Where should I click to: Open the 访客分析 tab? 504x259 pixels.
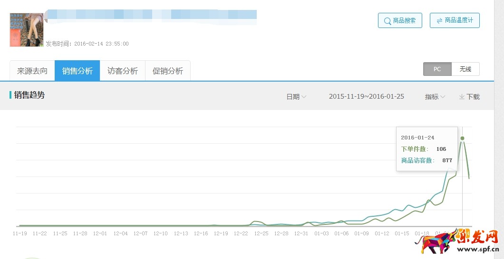coord(123,71)
